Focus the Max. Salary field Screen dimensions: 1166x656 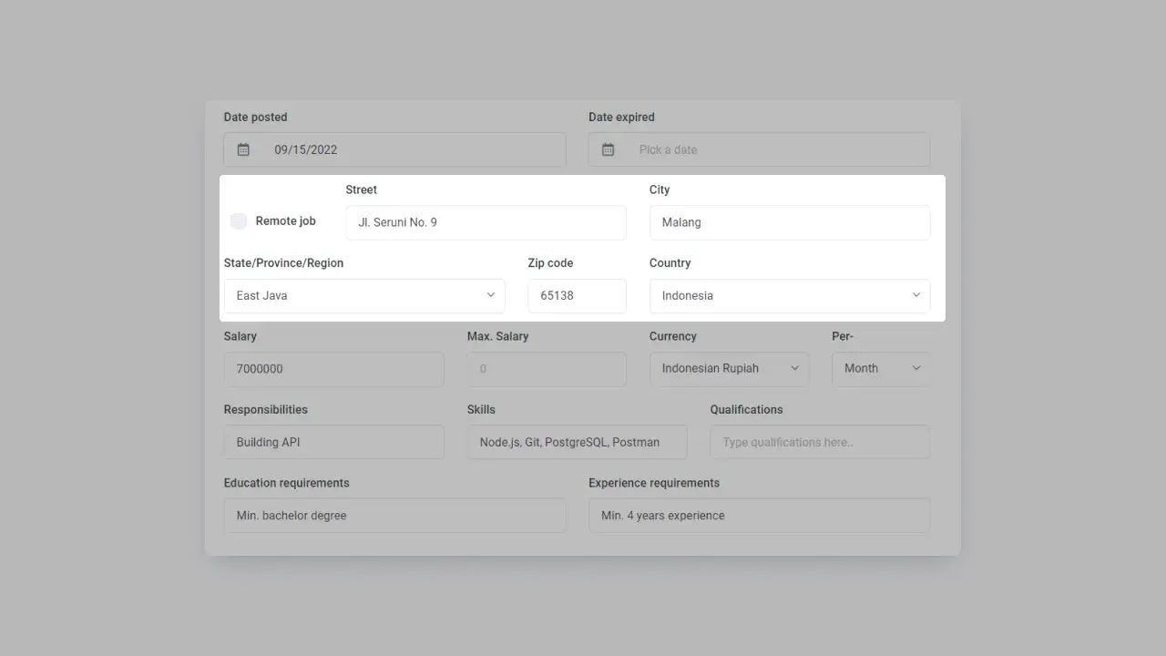(x=547, y=369)
